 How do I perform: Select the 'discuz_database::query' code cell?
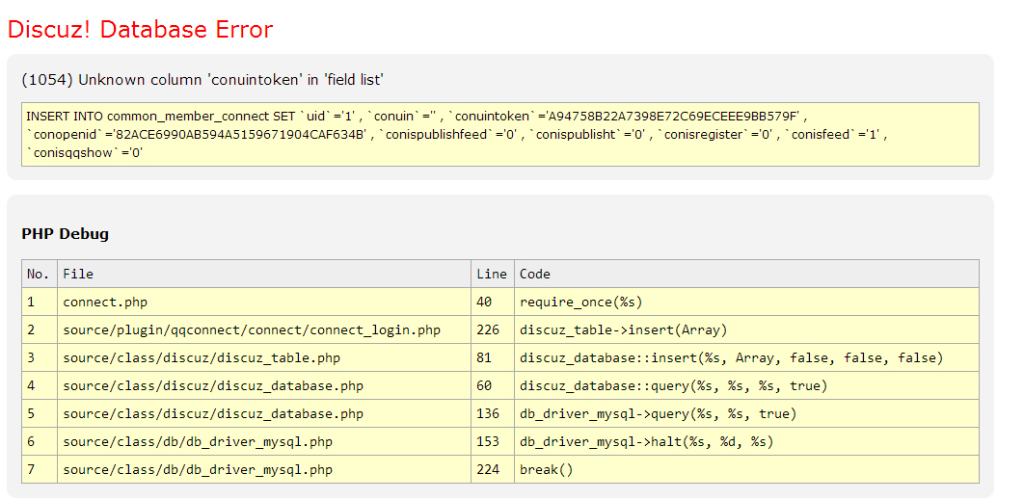pyautogui.click(x=746, y=386)
